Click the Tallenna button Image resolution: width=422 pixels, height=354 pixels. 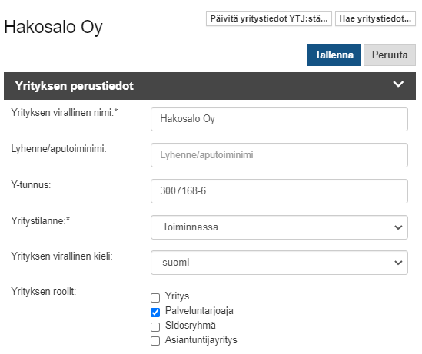(x=334, y=55)
